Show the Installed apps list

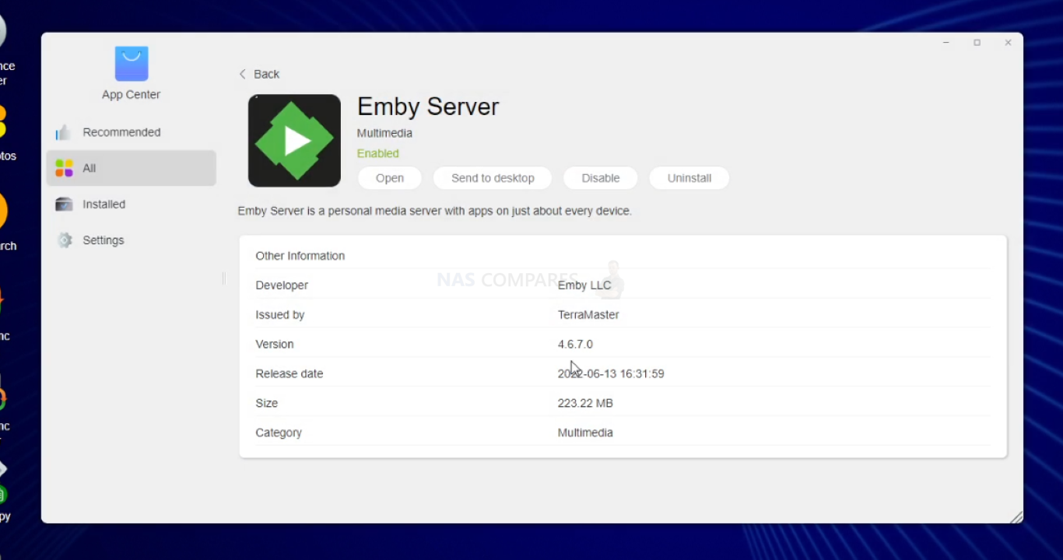(x=131, y=204)
